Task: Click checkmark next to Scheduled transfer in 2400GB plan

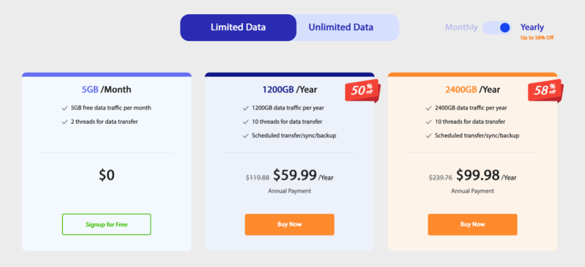Action: tap(428, 136)
